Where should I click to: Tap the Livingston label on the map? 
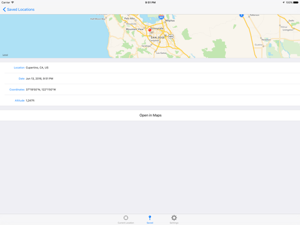(287, 30)
